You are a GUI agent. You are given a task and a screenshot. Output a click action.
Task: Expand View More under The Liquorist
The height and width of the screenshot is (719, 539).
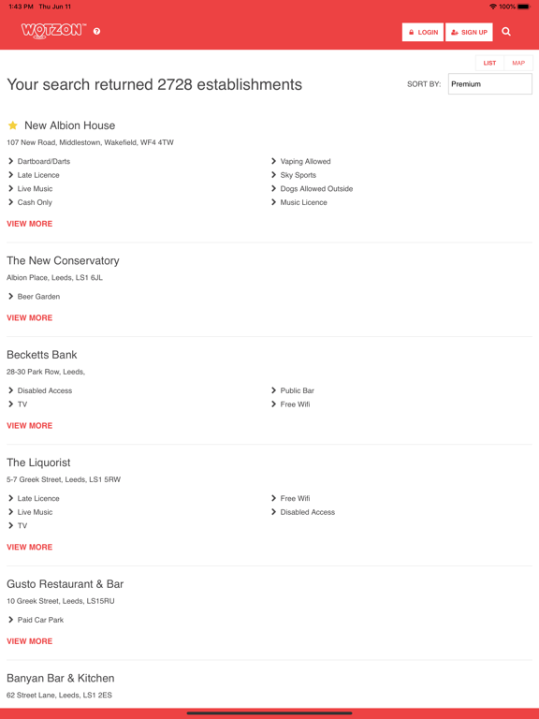point(30,547)
